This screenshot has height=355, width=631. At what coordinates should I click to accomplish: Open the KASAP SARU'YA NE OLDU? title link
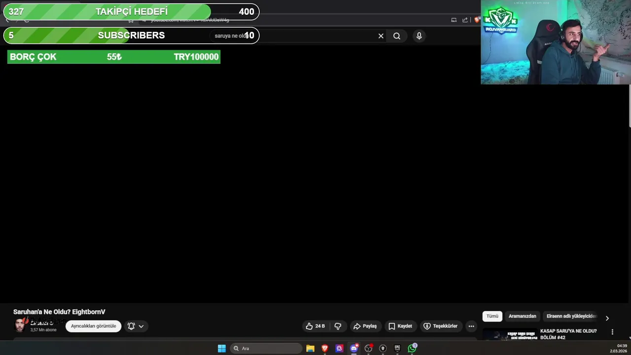pyautogui.click(x=568, y=334)
